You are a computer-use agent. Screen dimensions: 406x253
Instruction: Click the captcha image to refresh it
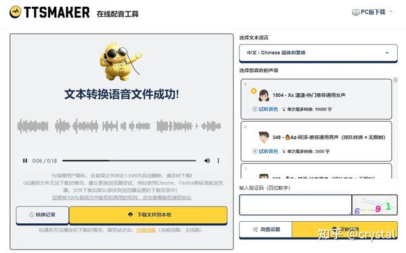pyautogui.click(x=374, y=205)
